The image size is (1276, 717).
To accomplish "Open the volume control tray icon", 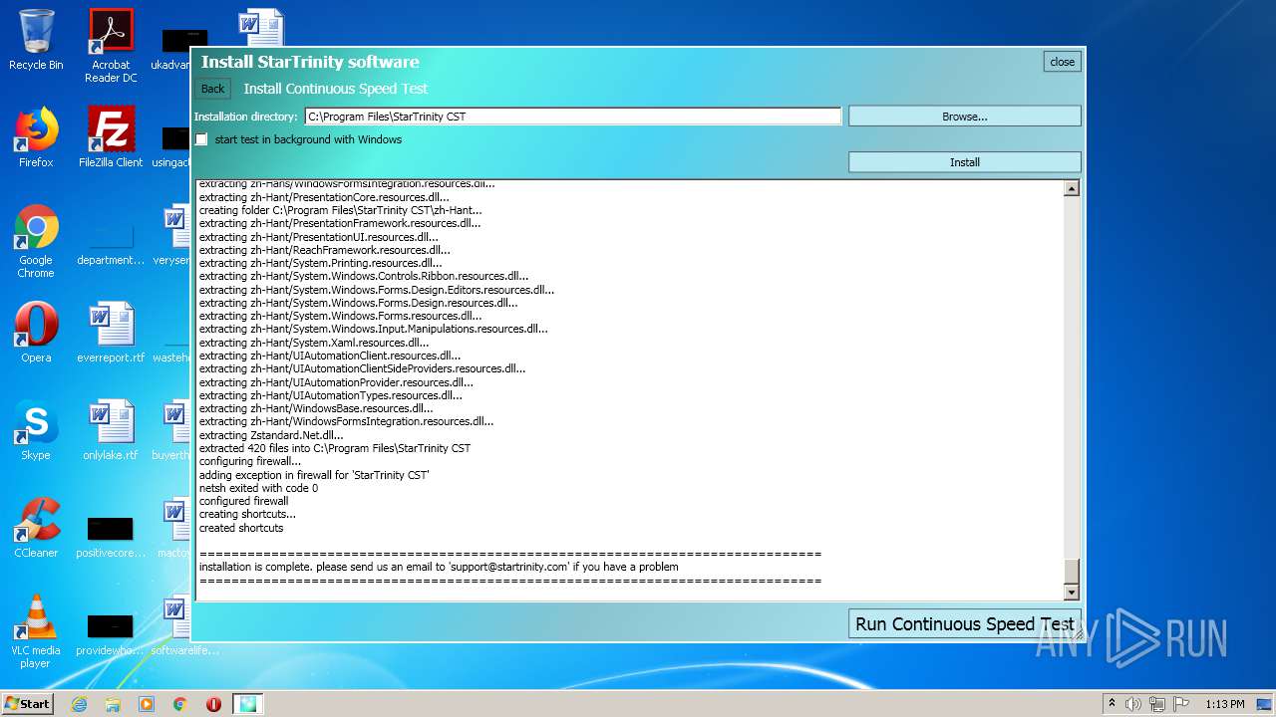I will pyautogui.click(x=1133, y=704).
